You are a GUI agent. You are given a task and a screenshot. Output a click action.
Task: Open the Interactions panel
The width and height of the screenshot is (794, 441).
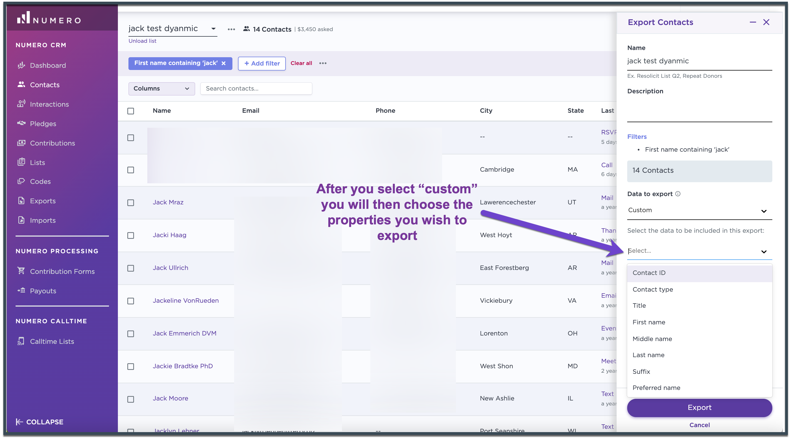(49, 104)
